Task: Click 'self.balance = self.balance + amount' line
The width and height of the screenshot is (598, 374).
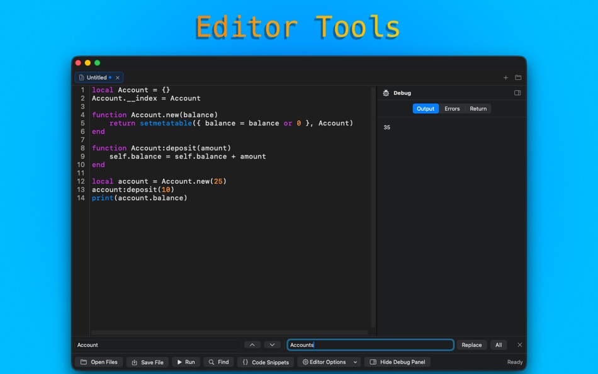Action: point(188,157)
